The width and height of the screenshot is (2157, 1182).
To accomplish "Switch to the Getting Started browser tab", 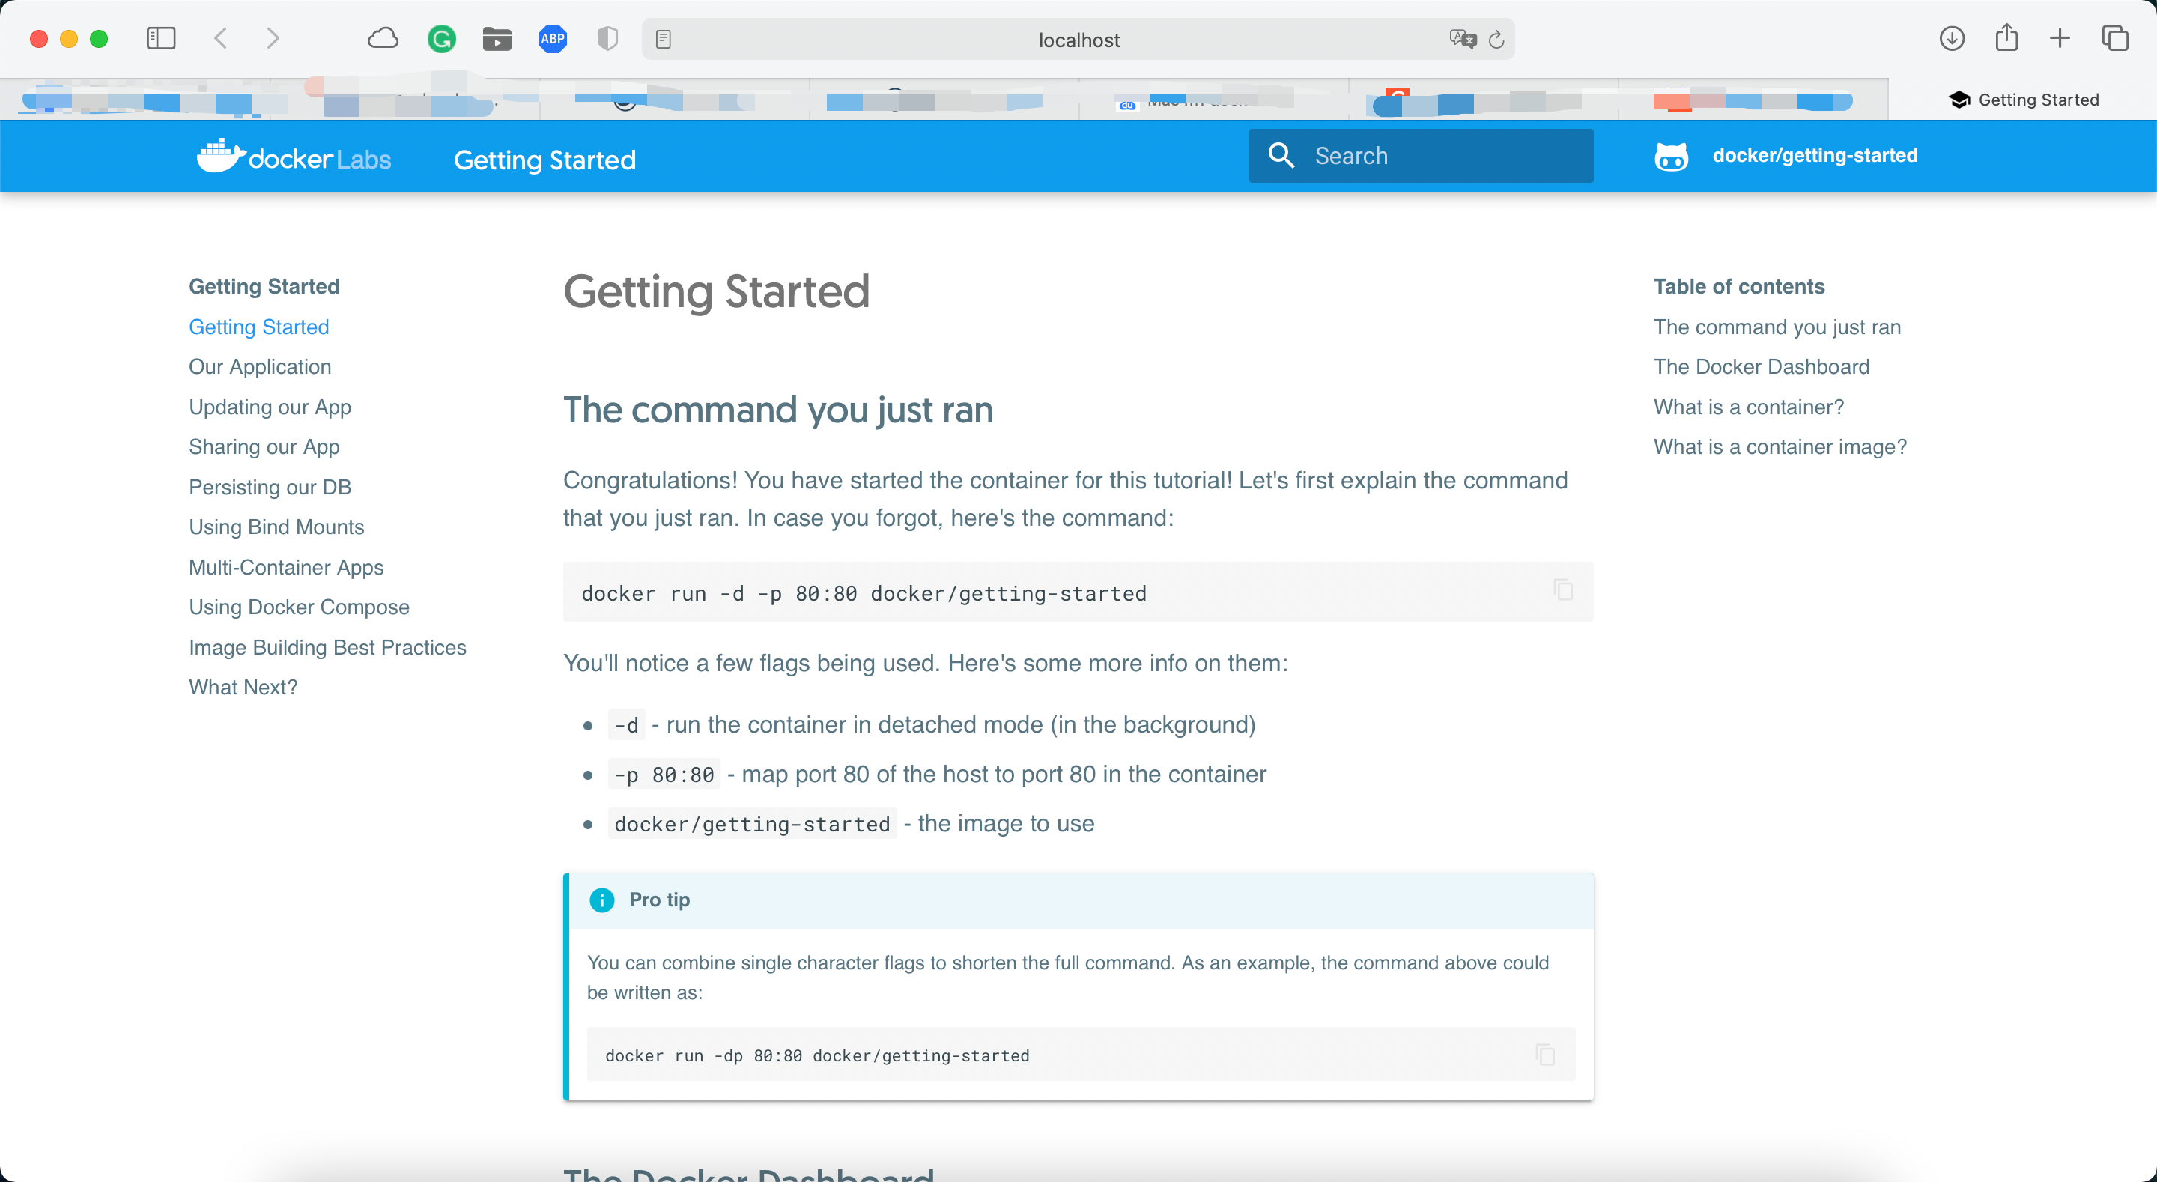I will tap(2023, 100).
